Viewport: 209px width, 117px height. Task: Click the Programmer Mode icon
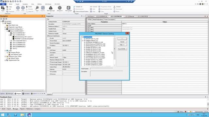point(99,6)
